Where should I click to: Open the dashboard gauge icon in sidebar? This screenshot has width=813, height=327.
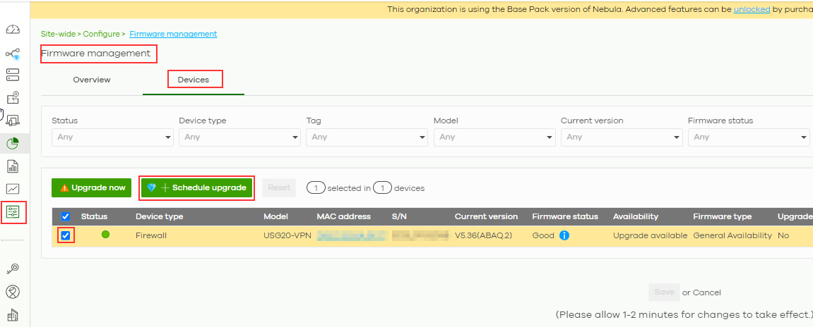click(x=13, y=30)
